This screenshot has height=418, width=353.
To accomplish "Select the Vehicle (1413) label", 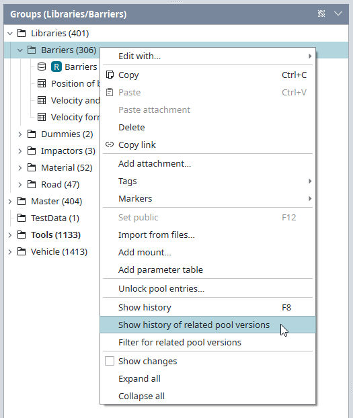I will point(59,251).
